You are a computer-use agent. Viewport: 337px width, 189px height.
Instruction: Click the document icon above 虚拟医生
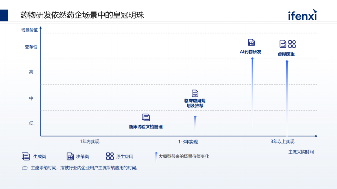[x=283, y=44]
